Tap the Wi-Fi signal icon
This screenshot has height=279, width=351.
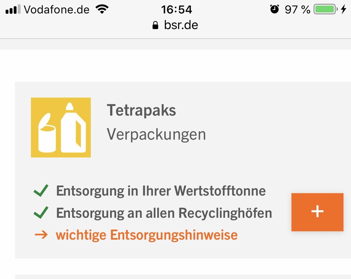[102, 9]
